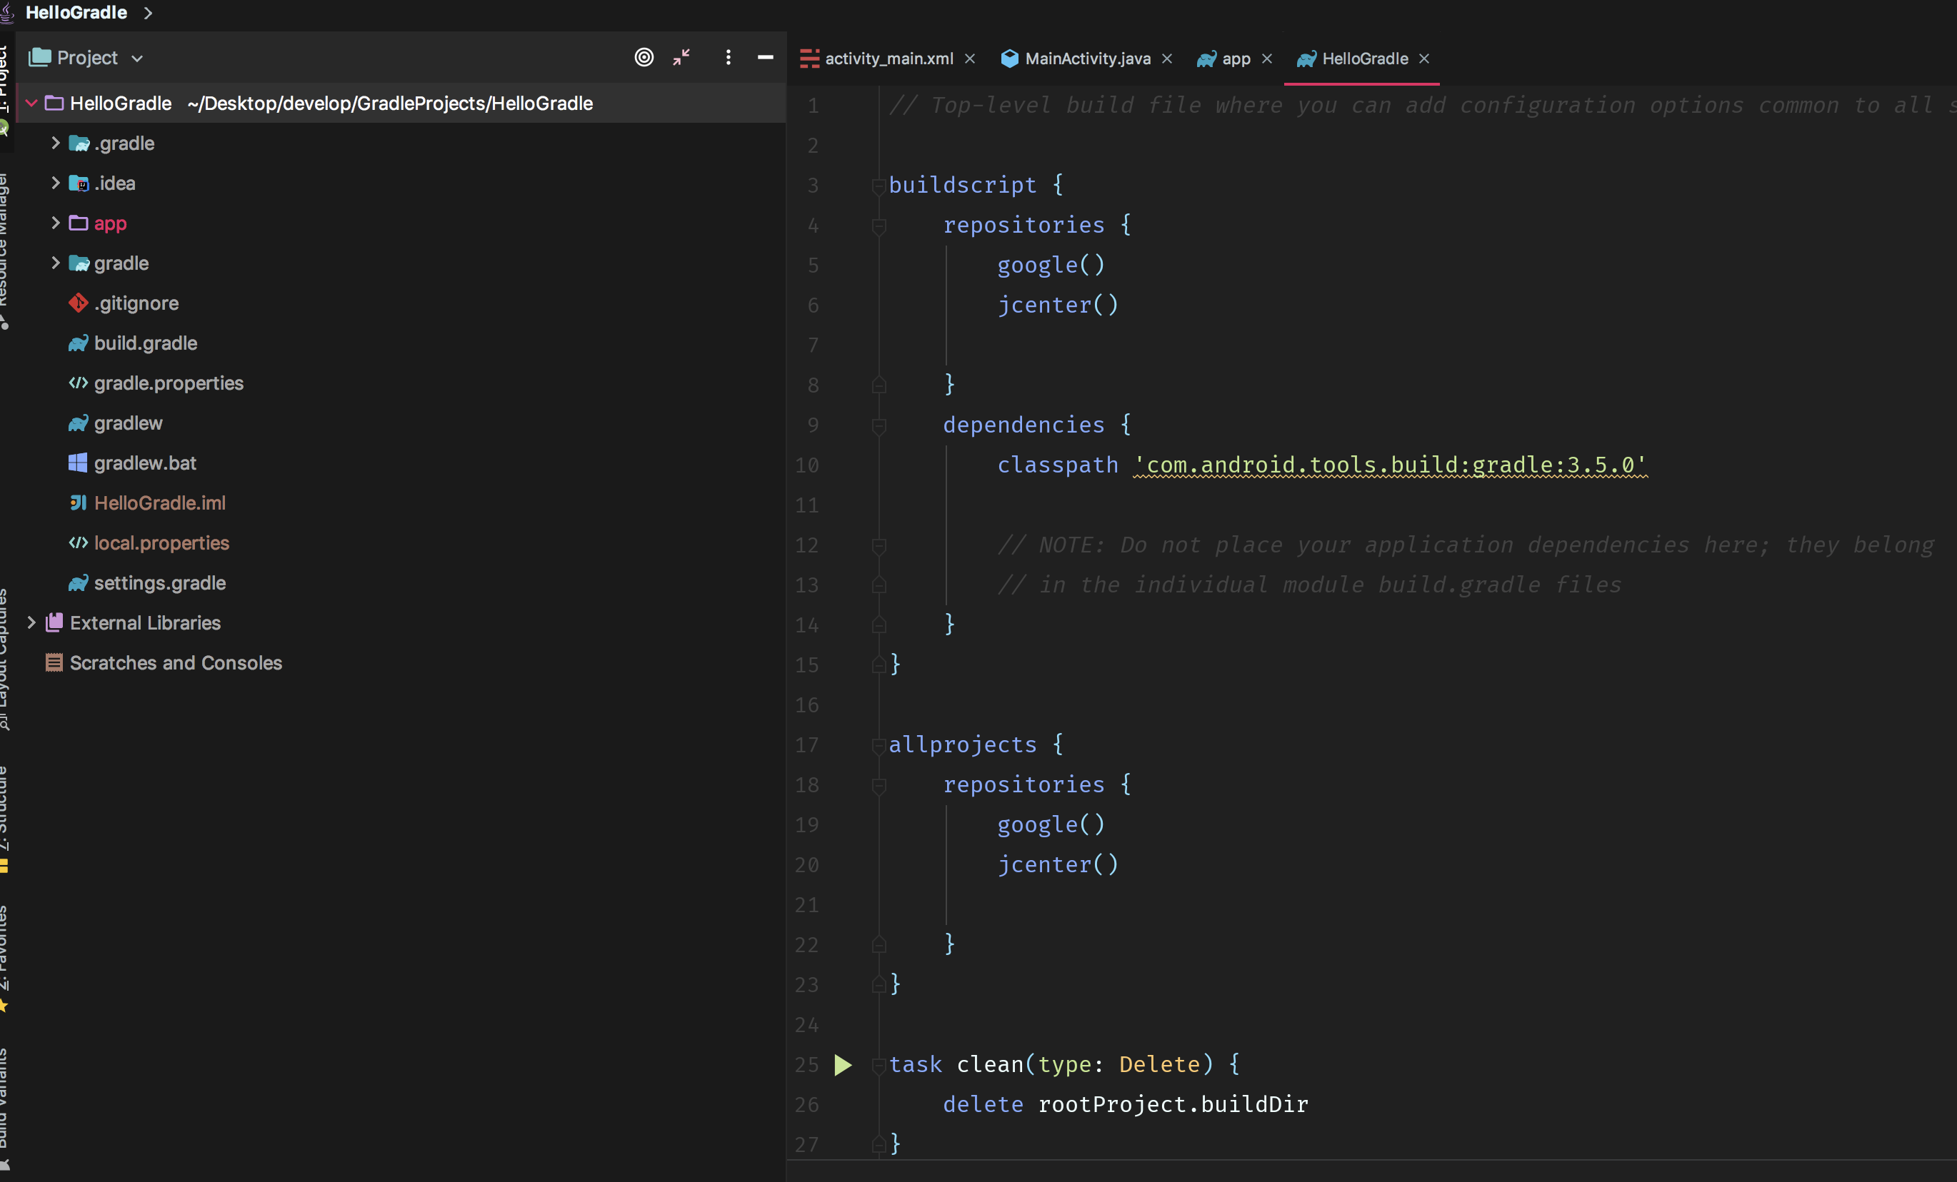Expand External Libraries node
Viewport: 1957px width, 1182px height.
point(31,622)
